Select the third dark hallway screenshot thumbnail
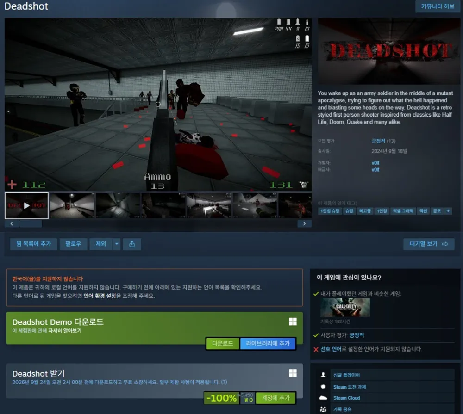The width and height of the screenshot is (463, 414). 118,206
